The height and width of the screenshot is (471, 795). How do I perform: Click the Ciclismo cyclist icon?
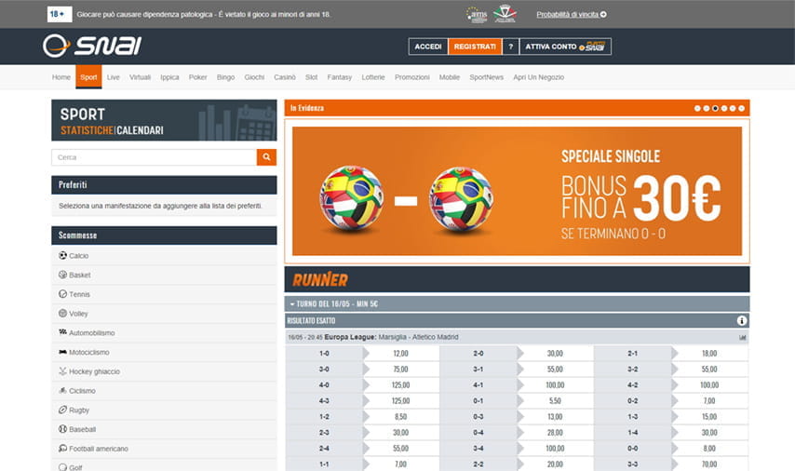63,390
